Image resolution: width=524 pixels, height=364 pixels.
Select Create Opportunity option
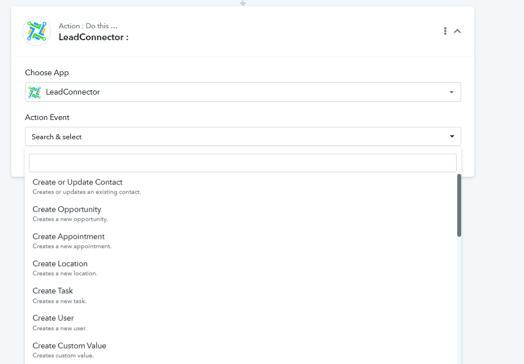pyautogui.click(x=240, y=213)
